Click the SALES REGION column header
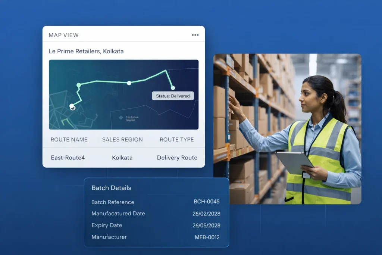Viewport: 382px width, 255px height. click(122, 140)
